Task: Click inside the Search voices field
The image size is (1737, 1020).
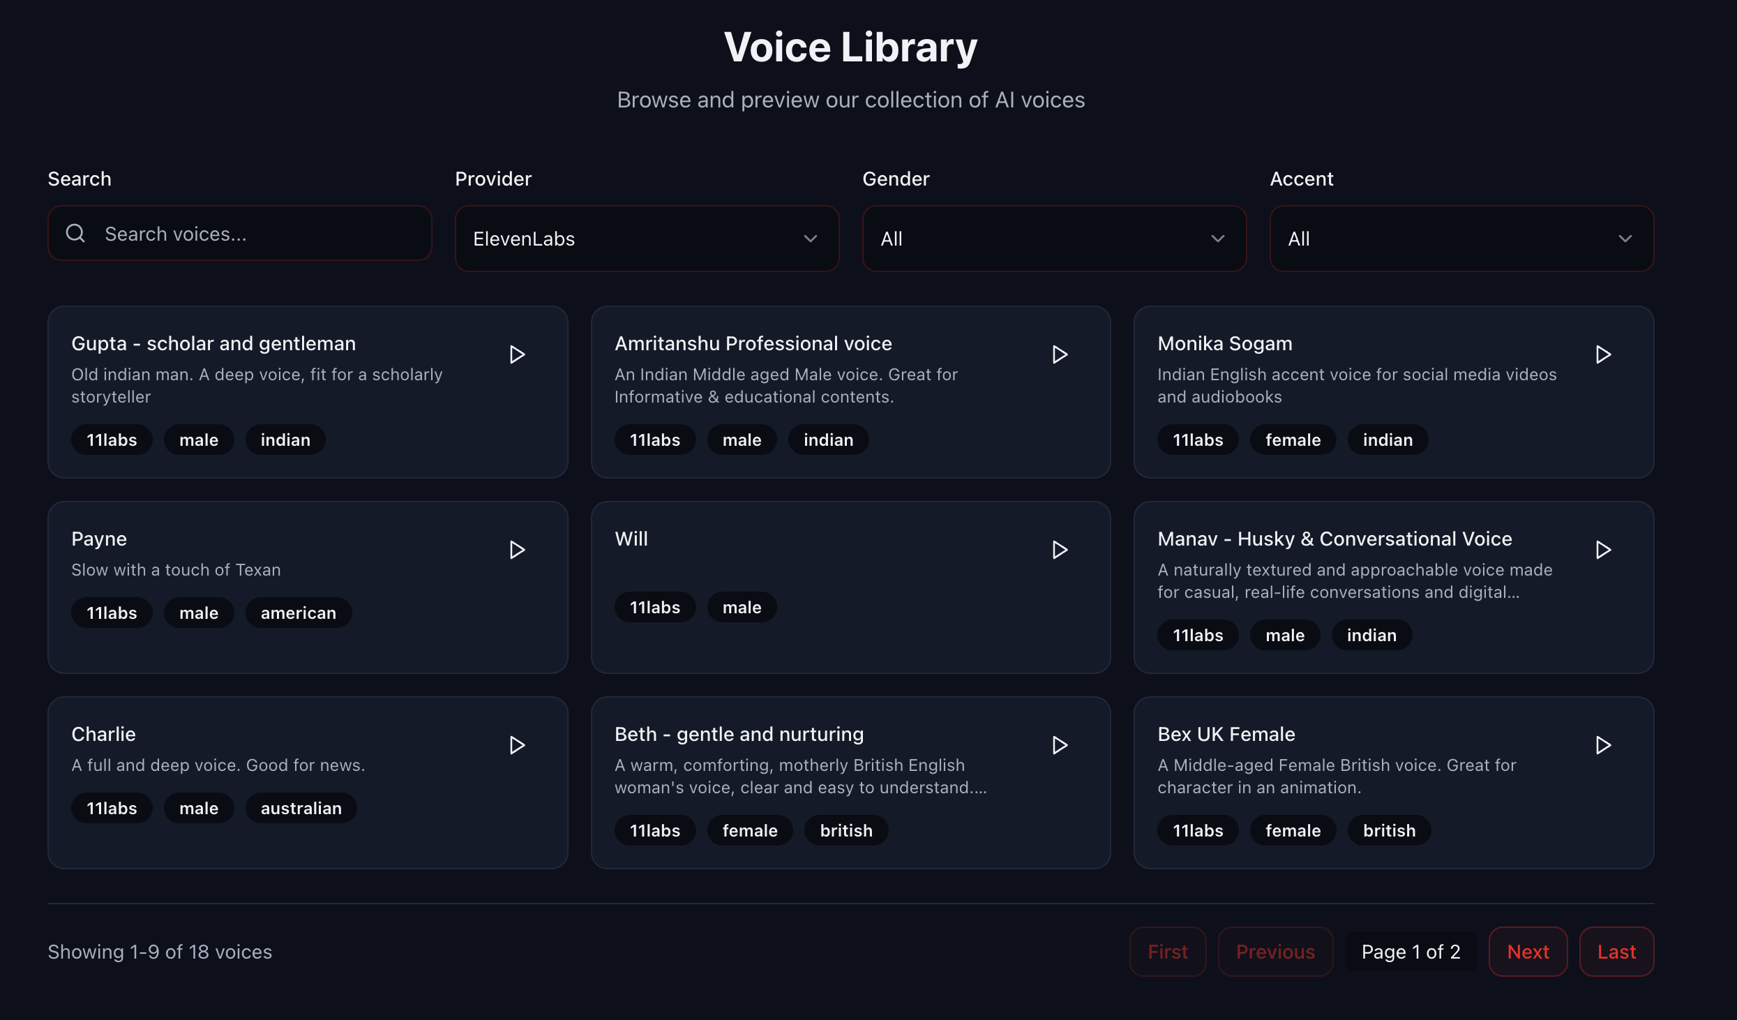Action: tap(244, 233)
